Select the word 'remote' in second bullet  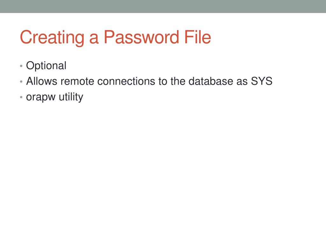coord(77,81)
